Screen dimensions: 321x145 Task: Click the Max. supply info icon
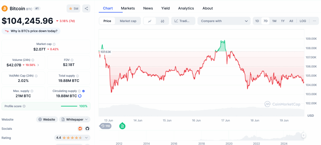(x=32, y=91)
